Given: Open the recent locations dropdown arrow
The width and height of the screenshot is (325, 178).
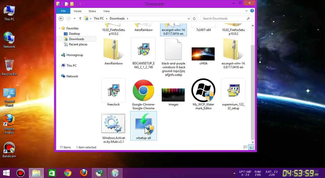Looking at the screenshot, I should click(x=74, y=19).
